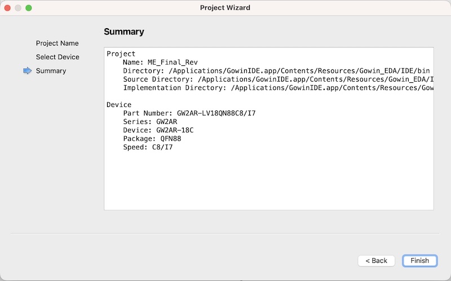Click the Project Wizard title bar text
The width and height of the screenshot is (451, 281).
[x=225, y=8]
